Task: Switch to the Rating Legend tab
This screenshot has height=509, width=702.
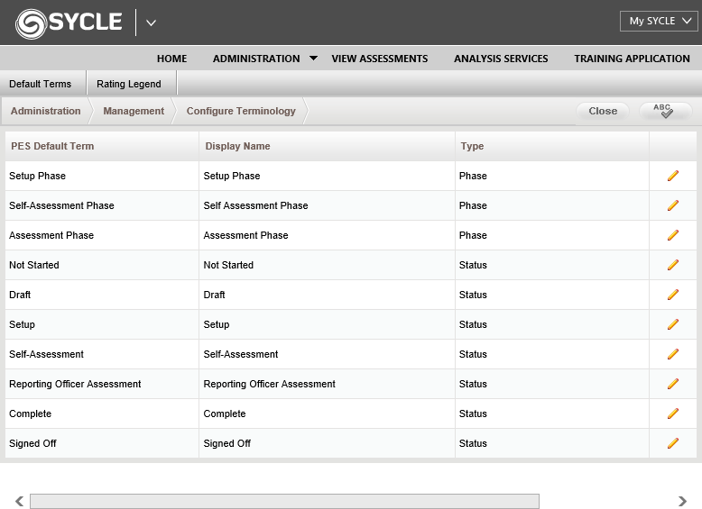Action: (131, 84)
